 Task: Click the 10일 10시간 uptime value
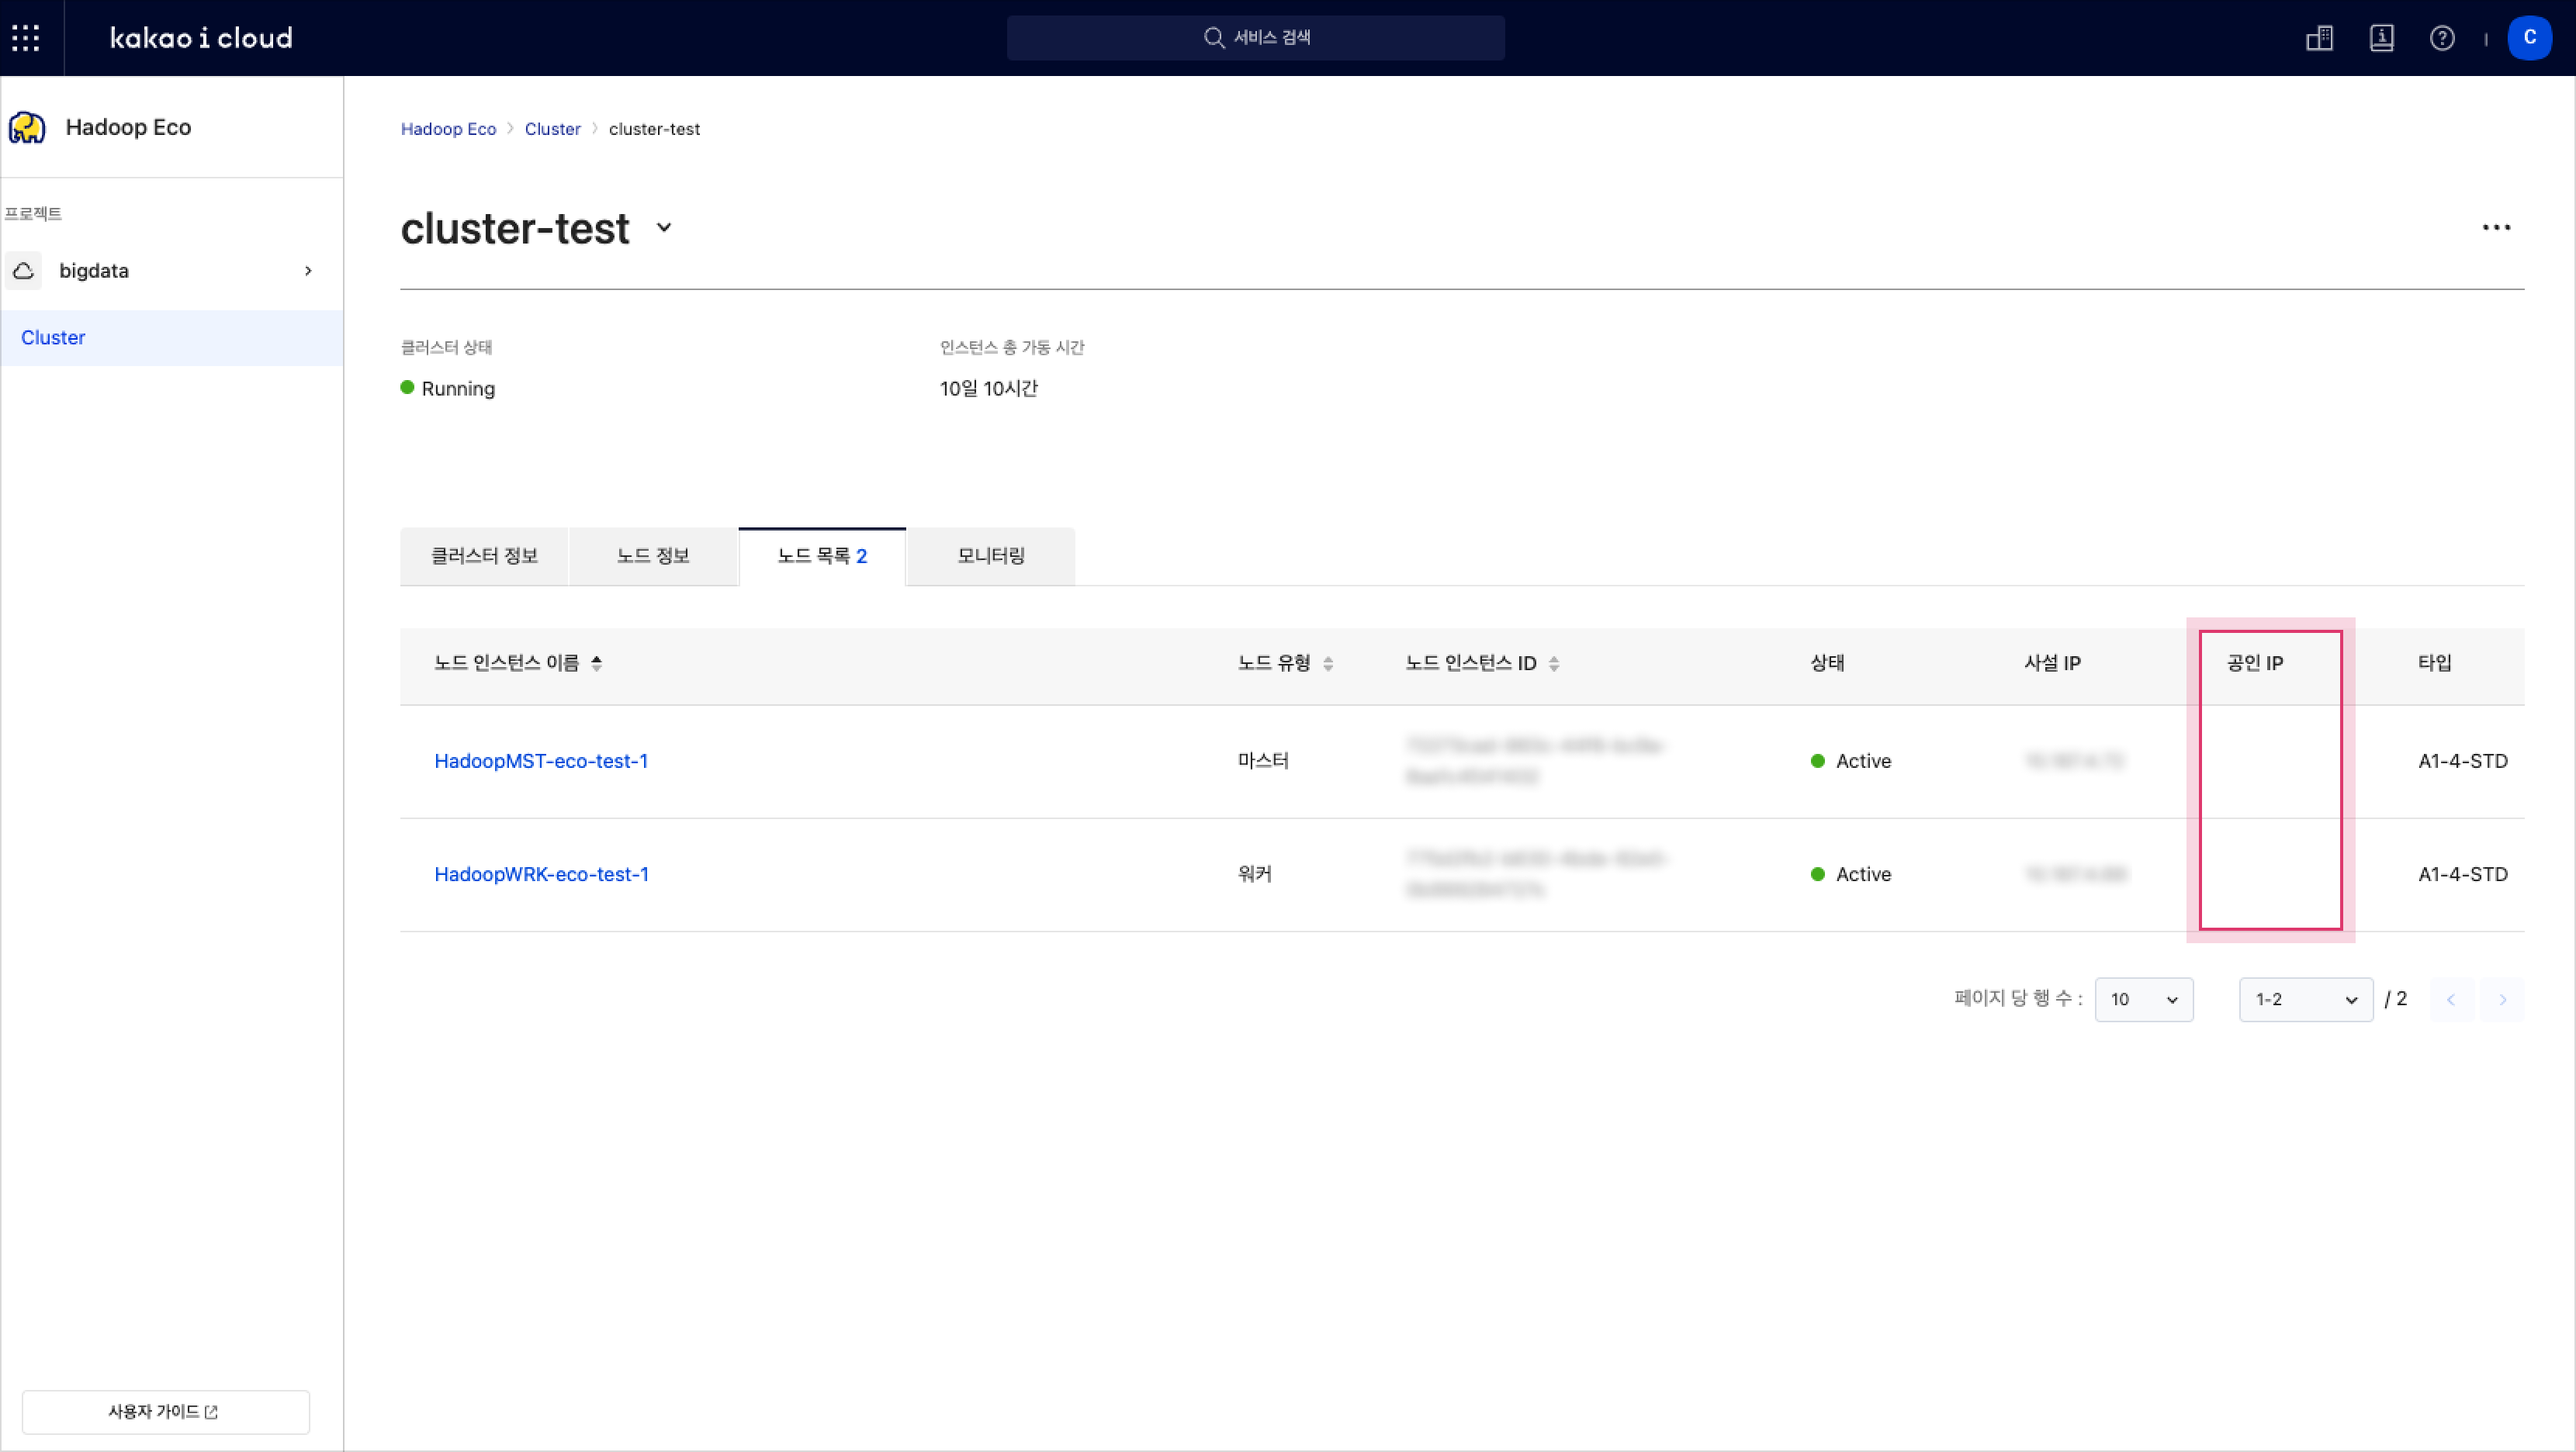(x=988, y=388)
